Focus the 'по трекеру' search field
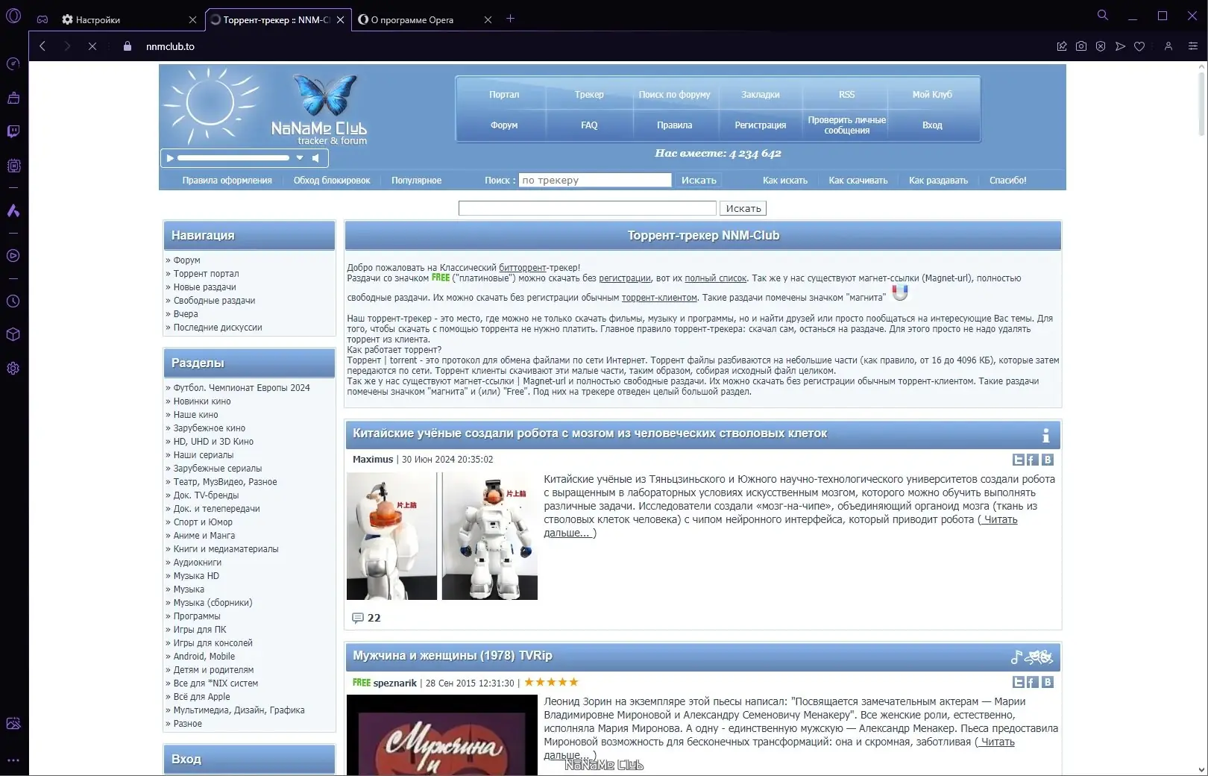Viewport: 1208px width, 776px height. pos(595,181)
